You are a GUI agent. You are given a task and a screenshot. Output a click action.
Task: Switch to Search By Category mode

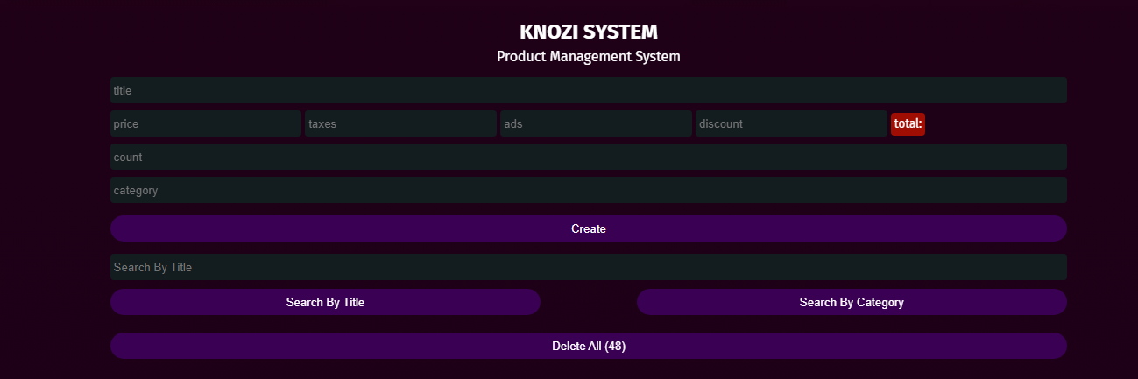coord(851,303)
